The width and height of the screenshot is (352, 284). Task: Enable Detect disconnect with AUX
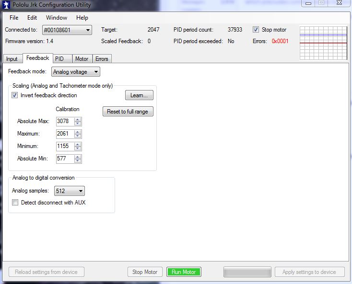click(15, 203)
